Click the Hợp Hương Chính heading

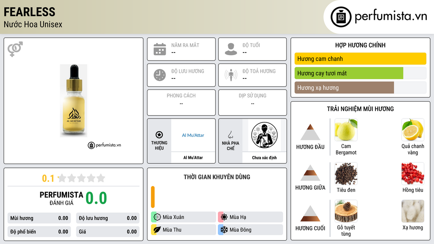click(360, 45)
